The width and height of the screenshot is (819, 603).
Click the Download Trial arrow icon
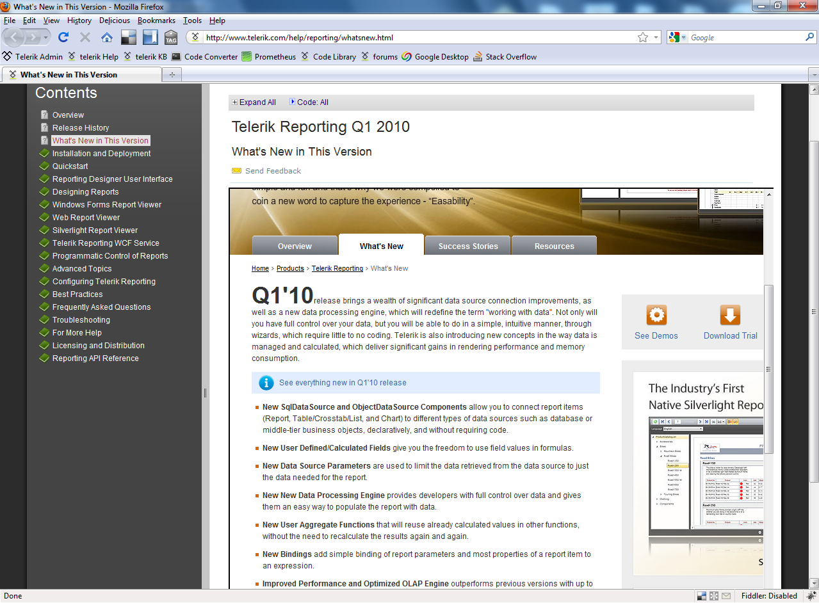(731, 315)
